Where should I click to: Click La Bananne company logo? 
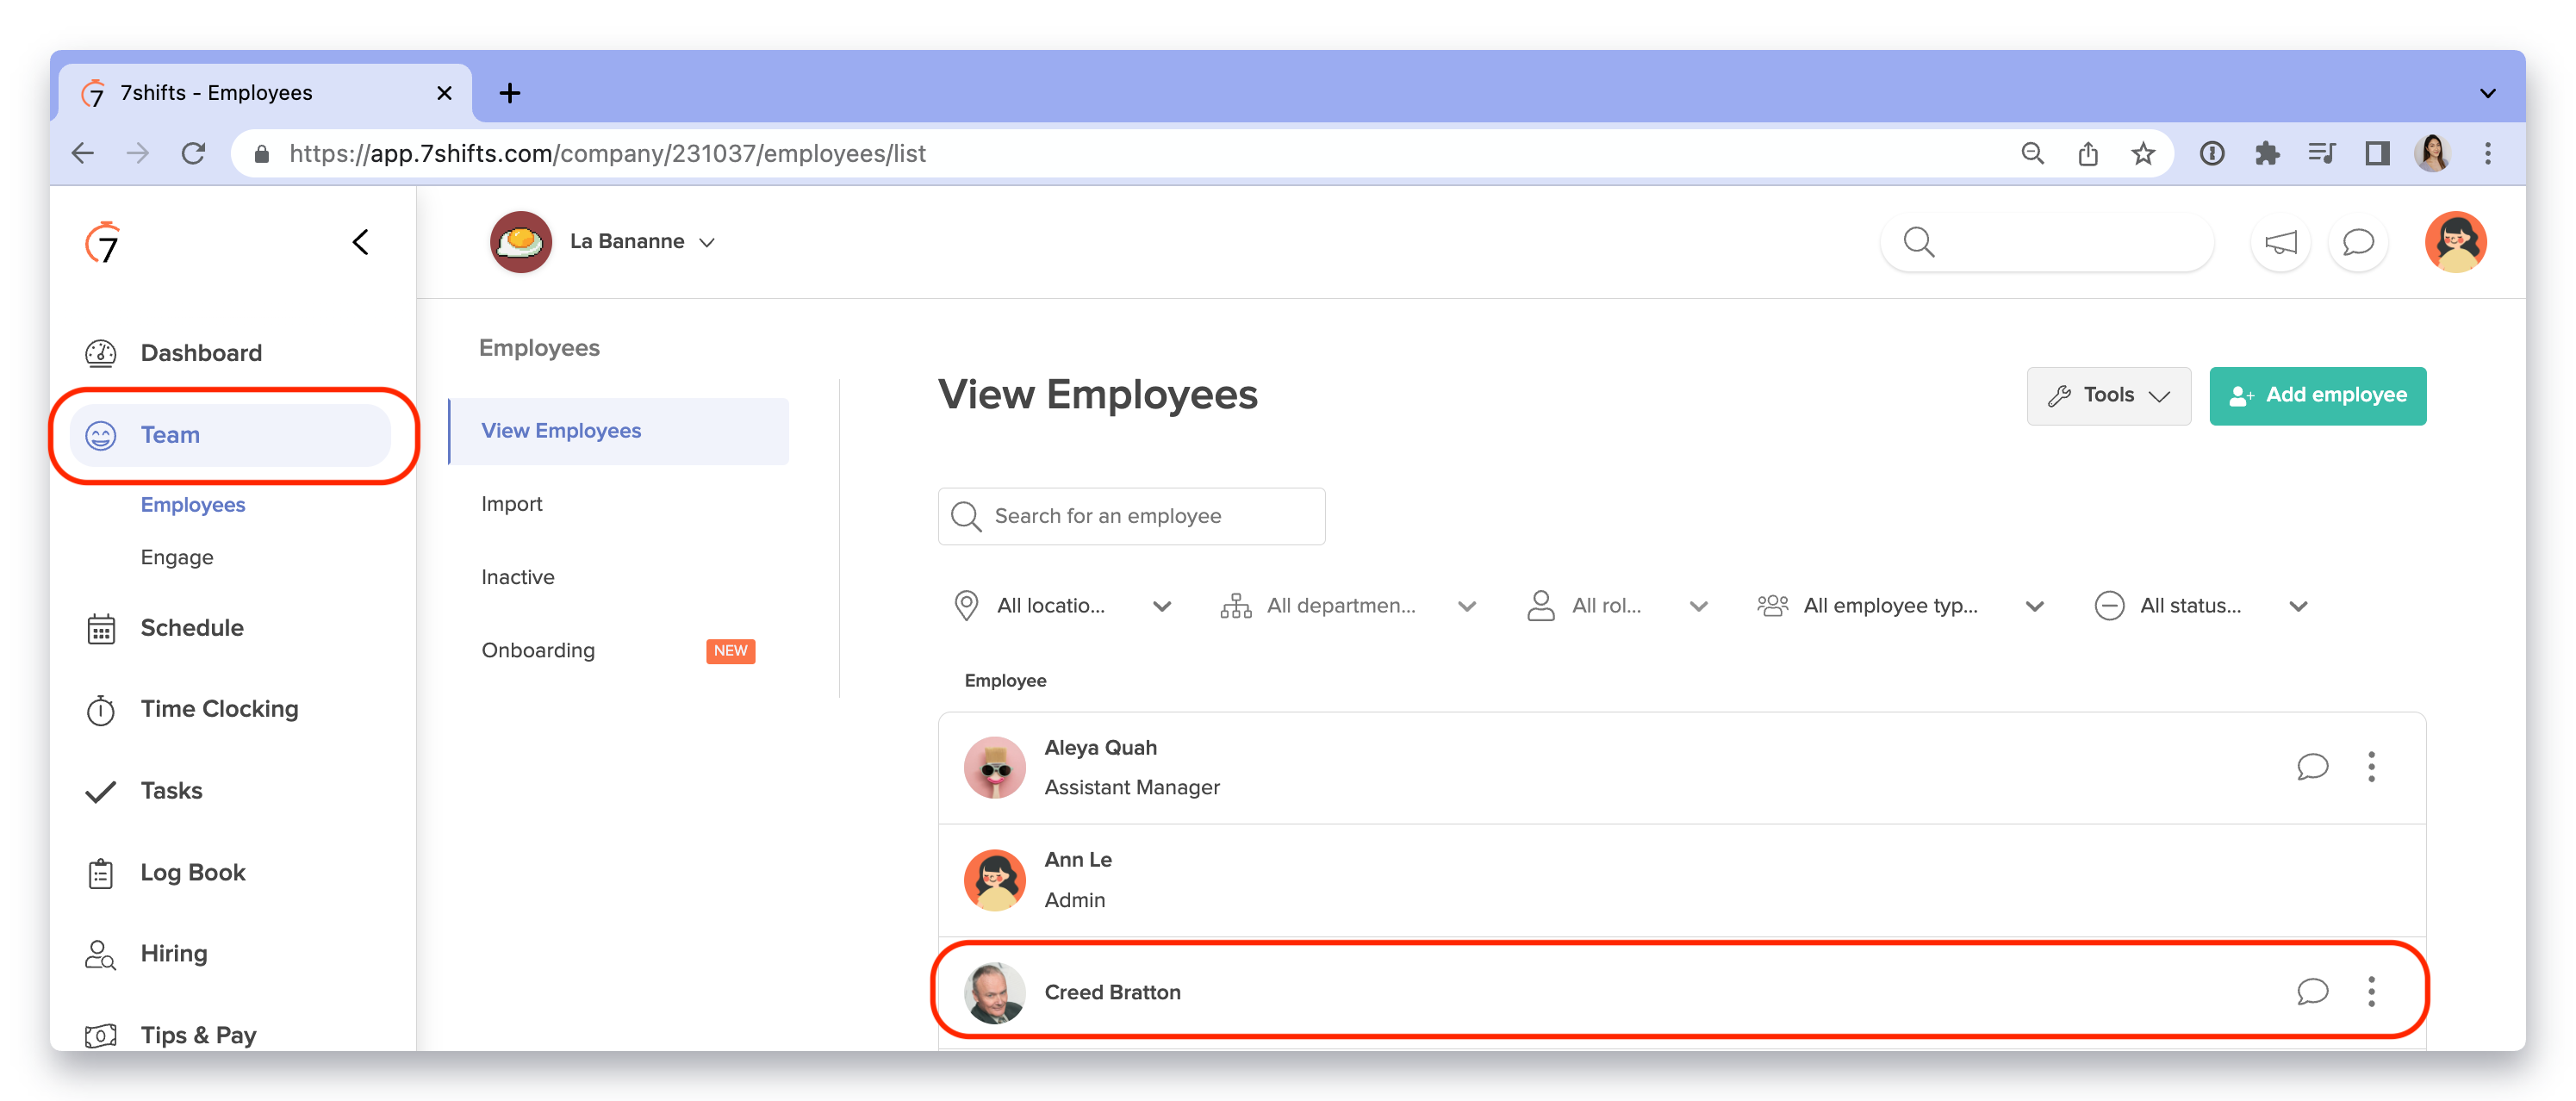(x=521, y=242)
